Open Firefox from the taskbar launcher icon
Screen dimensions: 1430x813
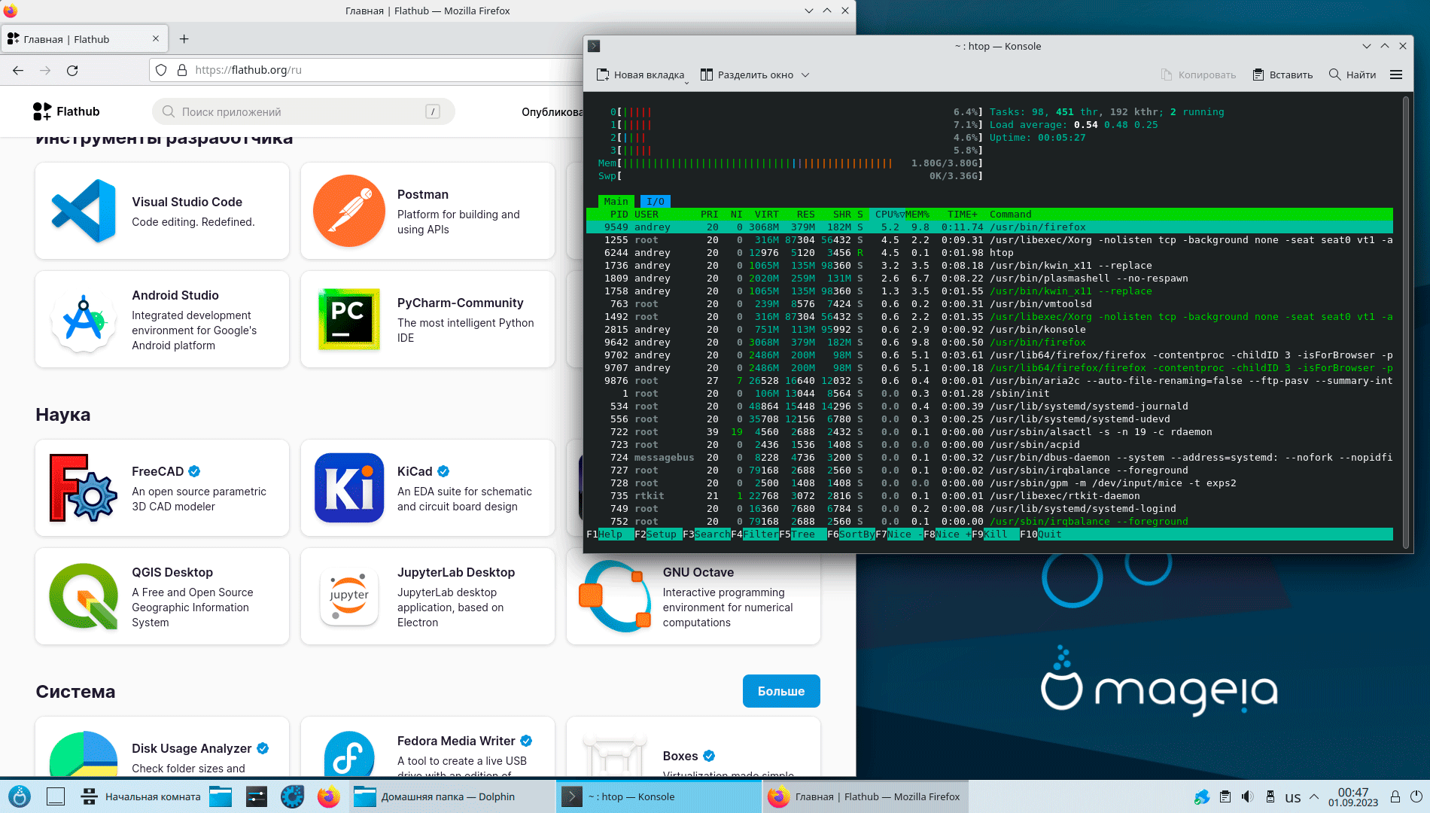pos(328,796)
